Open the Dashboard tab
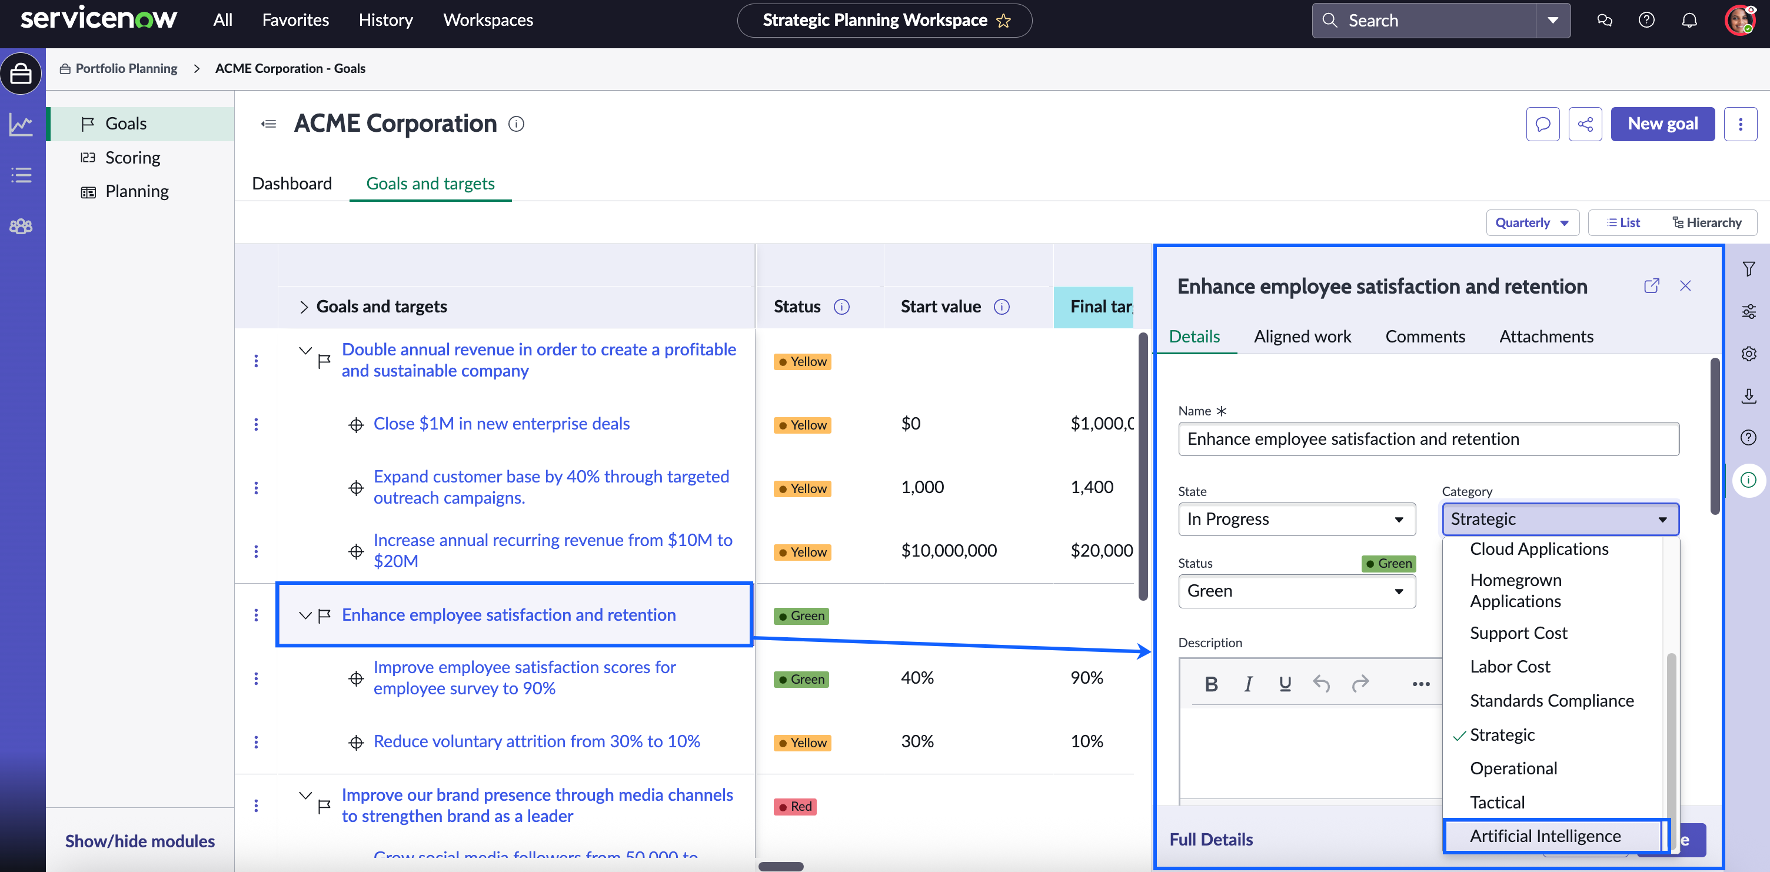1770x872 pixels. 292,184
